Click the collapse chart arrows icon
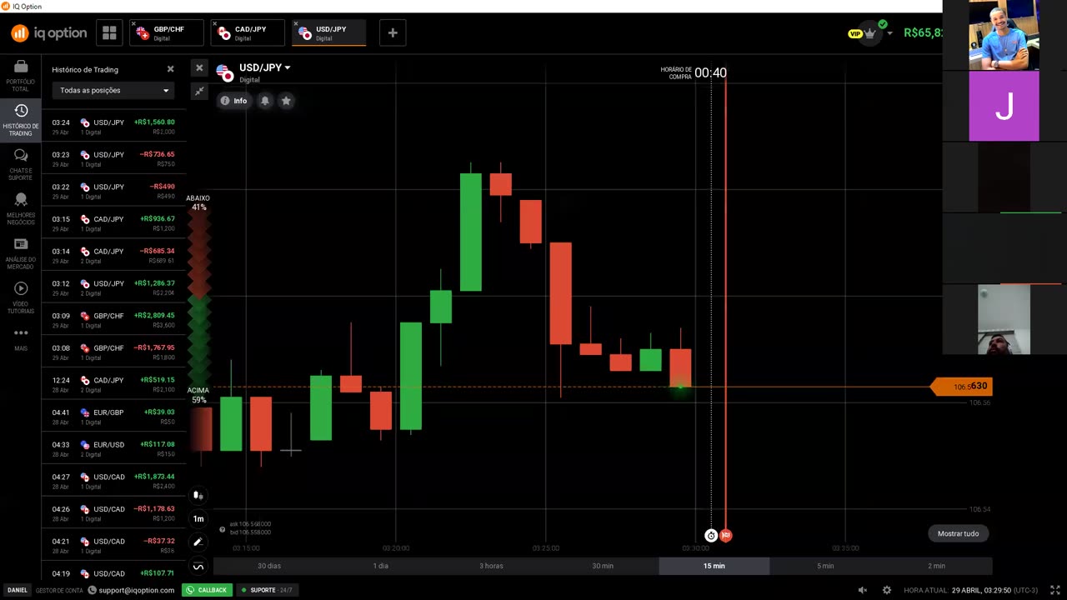Image resolution: width=1067 pixels, height=600 pixels. 199,91
